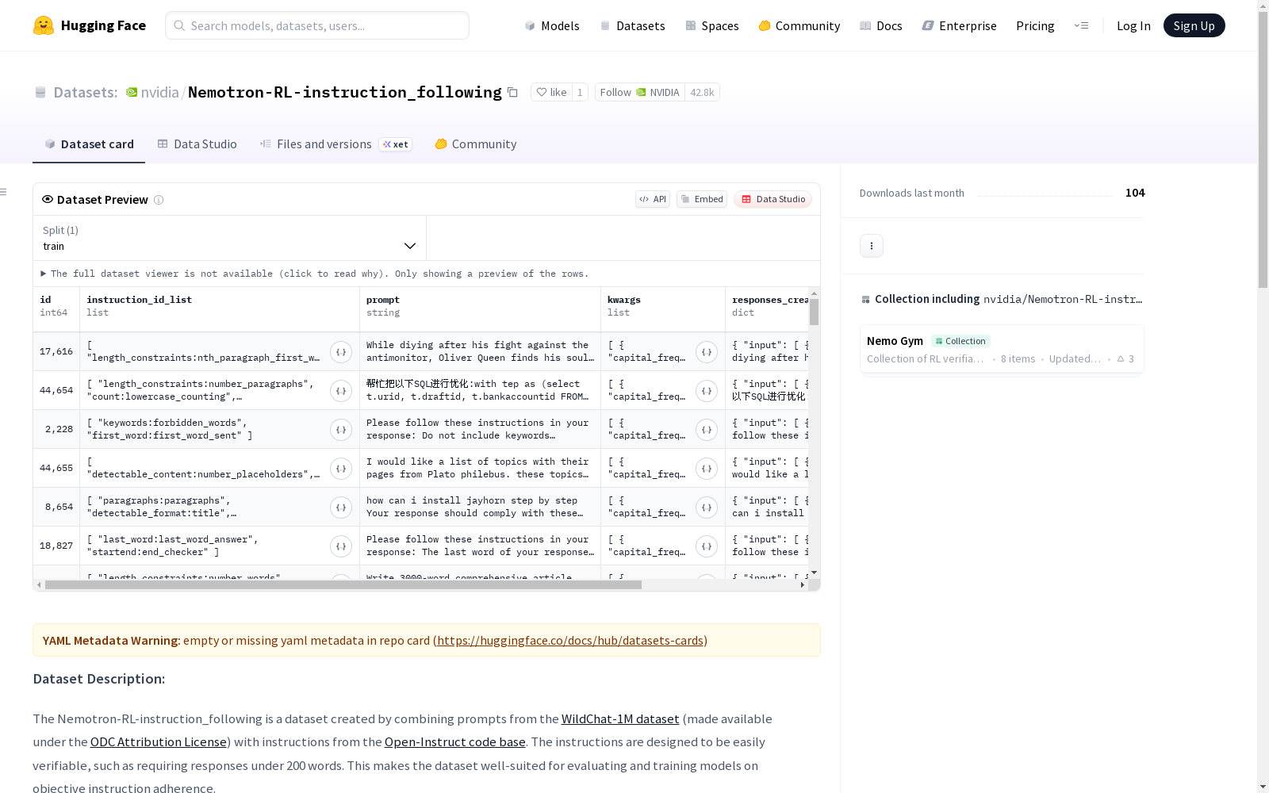Copy the dataset name to clipboard
This screenshot has width=1269, height=793.
(512, 92)
